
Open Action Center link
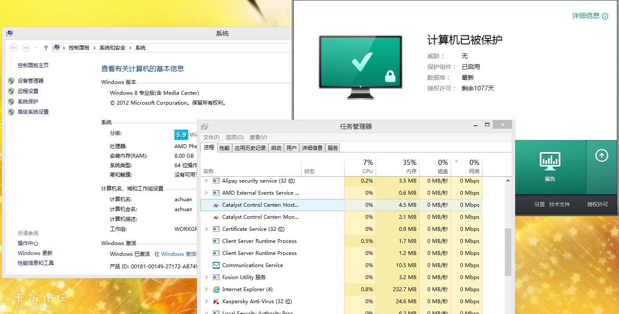[x=28, y=243]
